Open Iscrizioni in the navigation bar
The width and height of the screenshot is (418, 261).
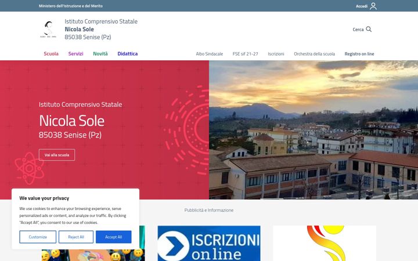(276, 54)
